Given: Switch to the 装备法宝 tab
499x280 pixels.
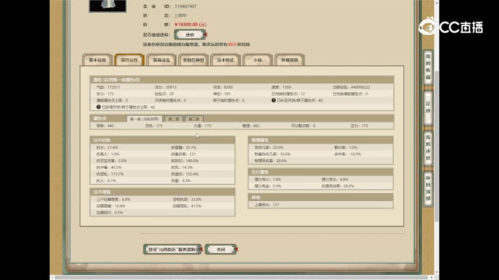Looking at the screenshot, I should 161,60.
